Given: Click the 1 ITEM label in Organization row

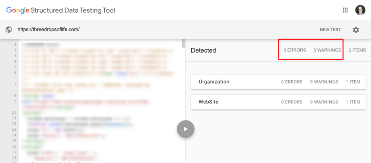Looking at the screenshot, I should [x=353, y=82].
